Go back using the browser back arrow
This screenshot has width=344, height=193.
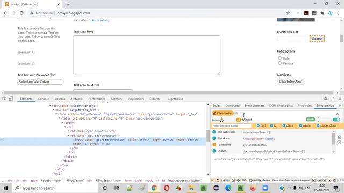[x=5, y=13]
